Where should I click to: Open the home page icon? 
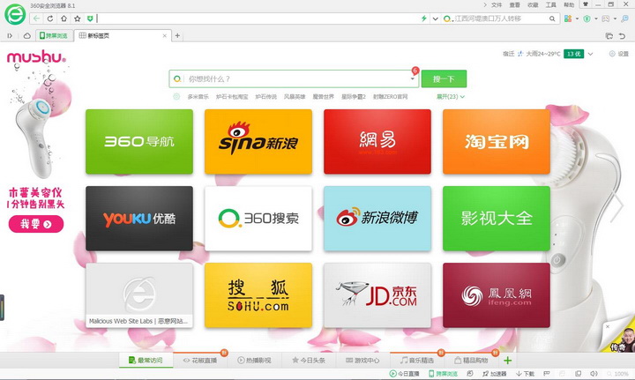point(63,19)
